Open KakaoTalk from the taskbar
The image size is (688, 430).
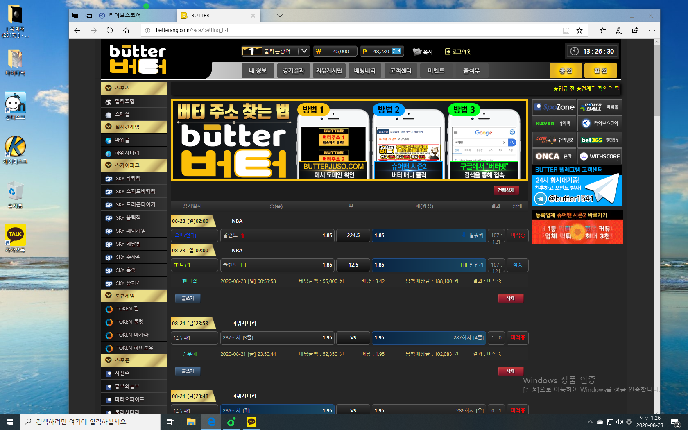(x=251, y=422)
